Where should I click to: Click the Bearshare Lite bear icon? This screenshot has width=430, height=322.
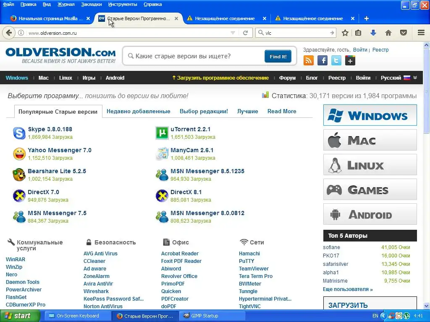click(x=19, y=175)
